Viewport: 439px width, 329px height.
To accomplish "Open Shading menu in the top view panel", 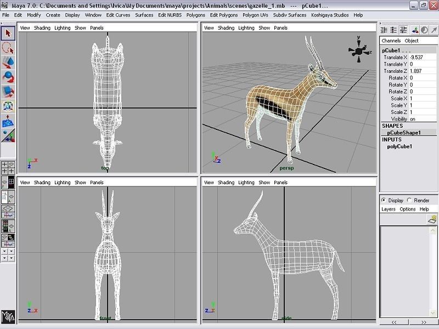I will tap(42, 28).
